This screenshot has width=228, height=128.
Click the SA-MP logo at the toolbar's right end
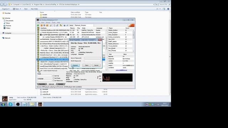point(131,25)
